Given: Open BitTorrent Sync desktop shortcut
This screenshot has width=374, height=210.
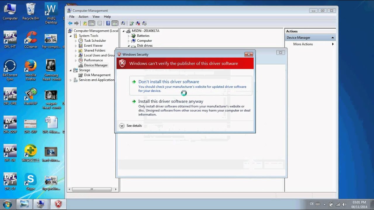Looking at the screenshot, I should (10, 70).
